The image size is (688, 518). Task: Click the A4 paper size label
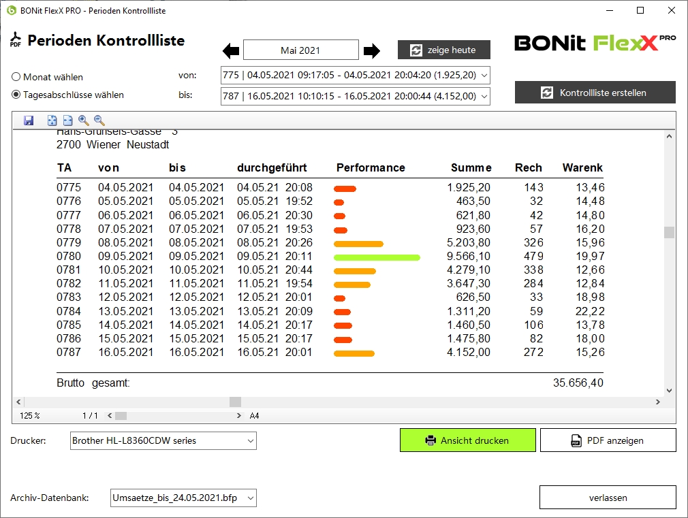255,415
